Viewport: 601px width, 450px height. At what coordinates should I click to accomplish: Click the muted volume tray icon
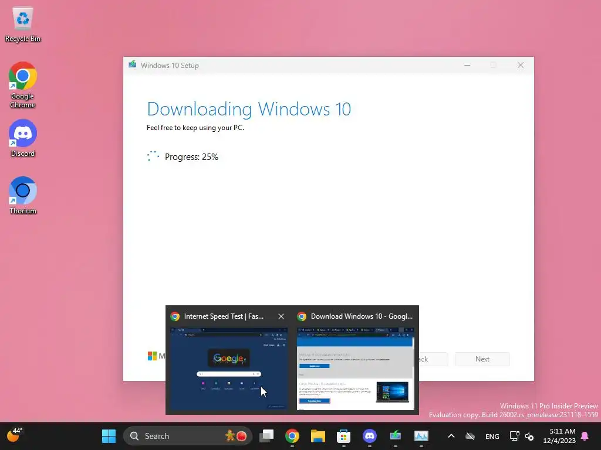tap(529, 436)
